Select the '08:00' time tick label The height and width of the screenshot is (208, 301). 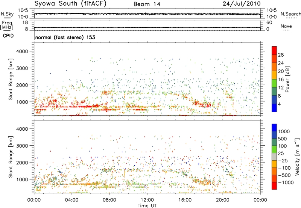pos(109,200)
